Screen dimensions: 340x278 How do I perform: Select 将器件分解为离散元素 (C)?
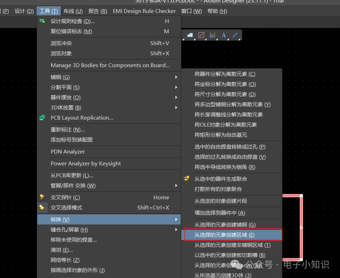pyautogui.click(x=232, y=74)
